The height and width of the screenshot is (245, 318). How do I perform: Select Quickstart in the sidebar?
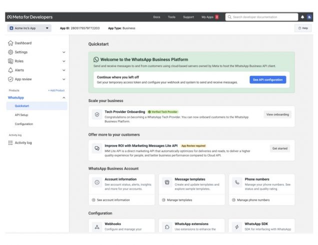pyautogui.click(x=37, y=106)
